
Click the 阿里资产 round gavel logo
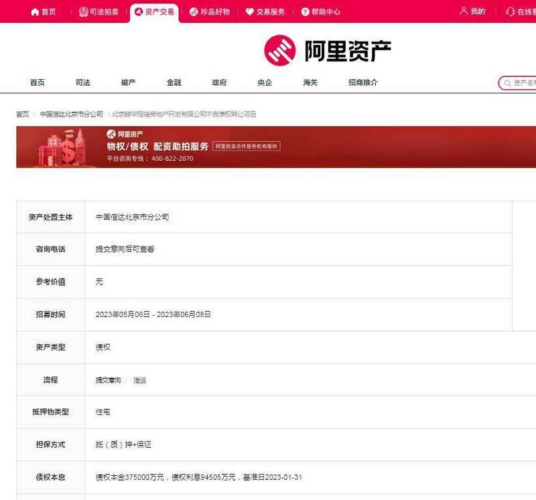click(x=280, y=50)
